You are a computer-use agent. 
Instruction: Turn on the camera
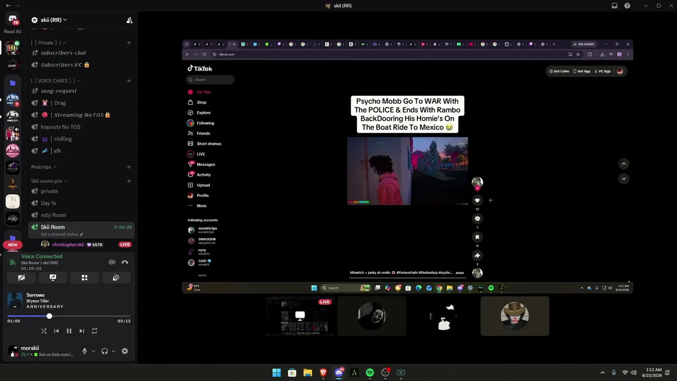click(21, 277)
